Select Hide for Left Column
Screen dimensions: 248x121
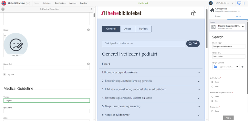coord(212,86)
